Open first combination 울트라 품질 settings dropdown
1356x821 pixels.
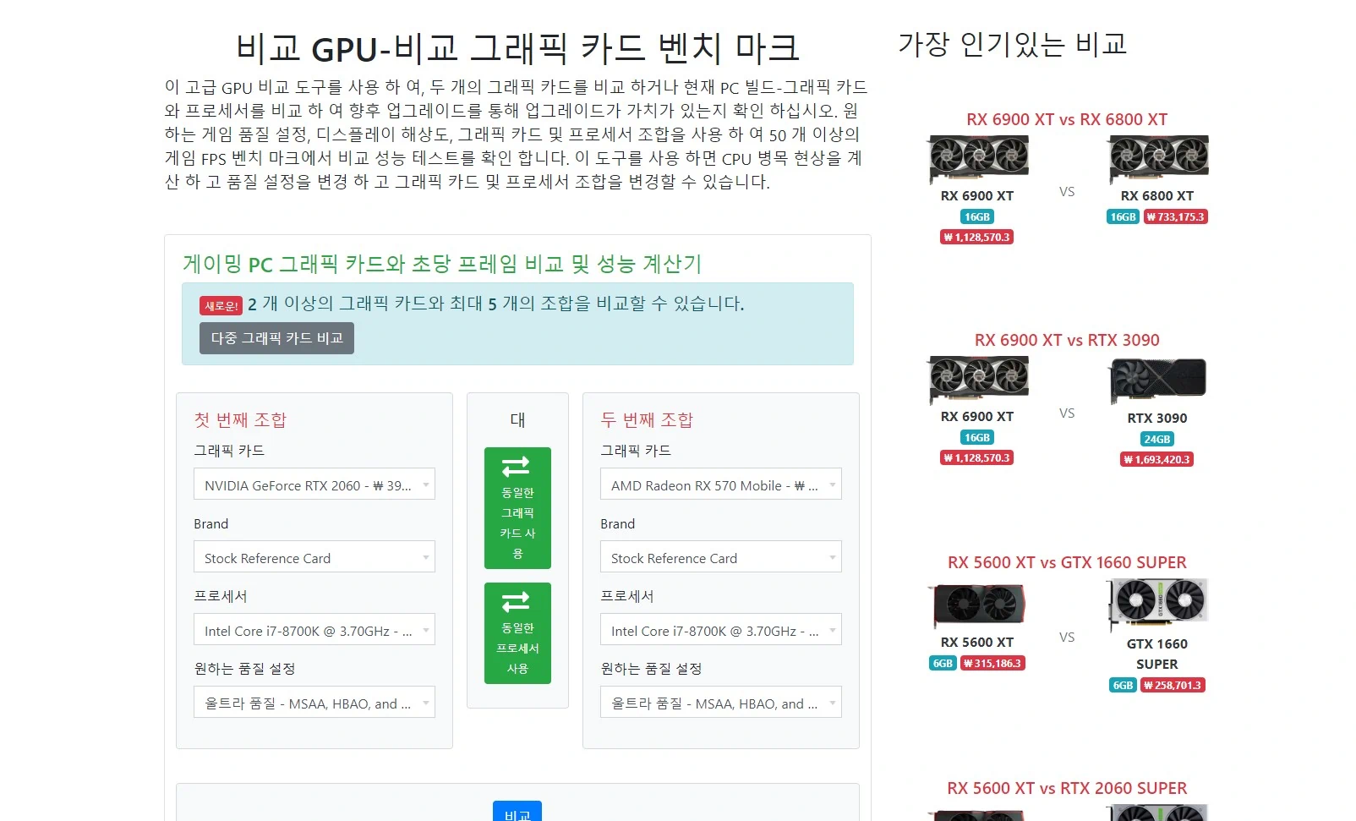[314, 703]
